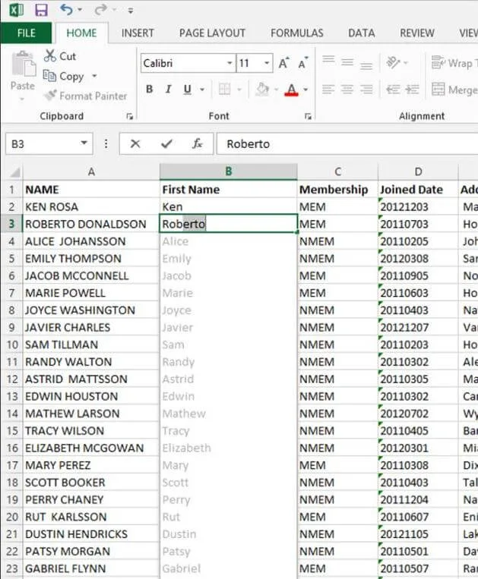Switch to the FORMULAS ribbon tab
Screen dimensions: 478x579
[296, 33]
